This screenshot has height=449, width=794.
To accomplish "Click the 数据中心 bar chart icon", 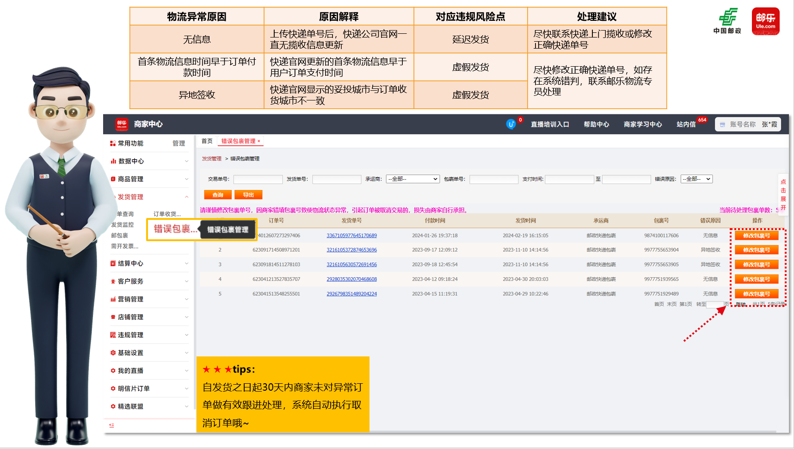I will [x=113, y=161].
